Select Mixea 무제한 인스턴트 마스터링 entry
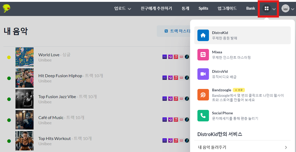296x152 pixels. click(243, 55)
